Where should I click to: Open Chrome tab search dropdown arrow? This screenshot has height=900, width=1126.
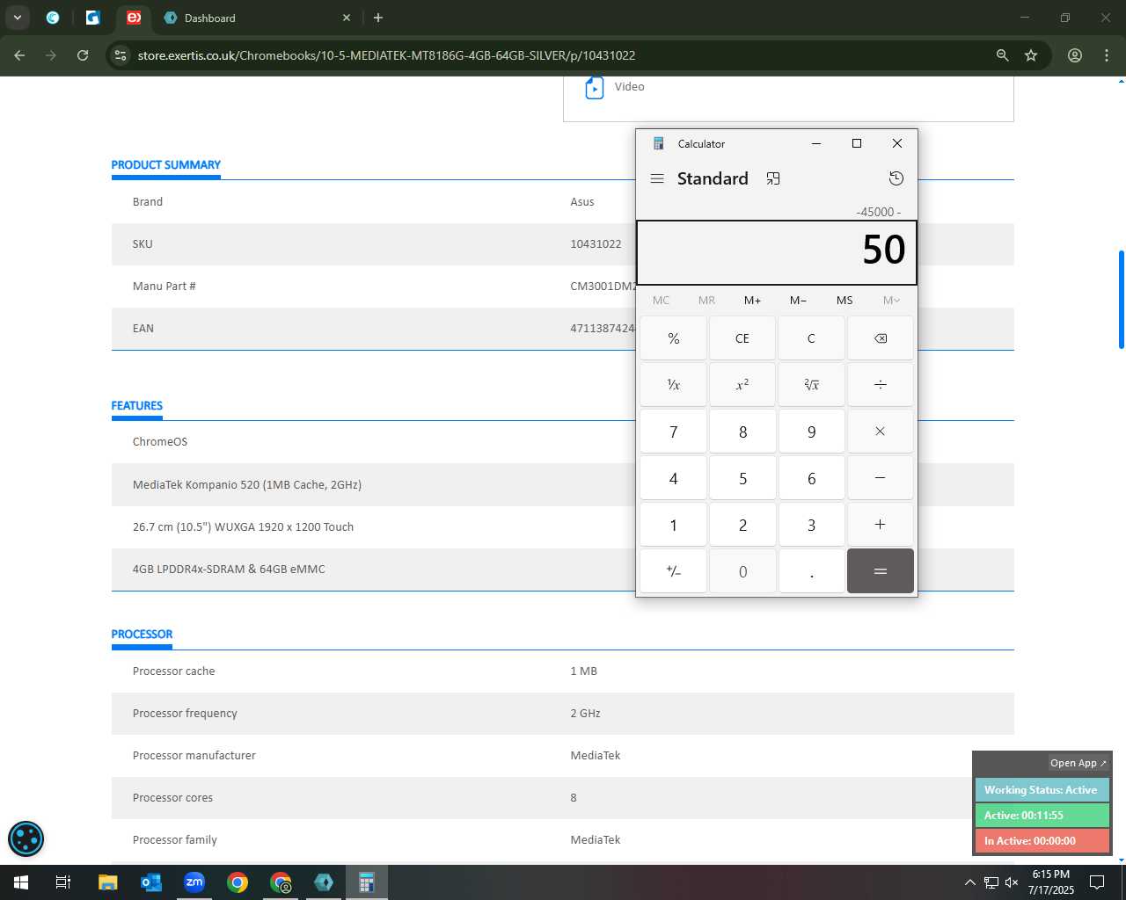click(x=17, y=18)
